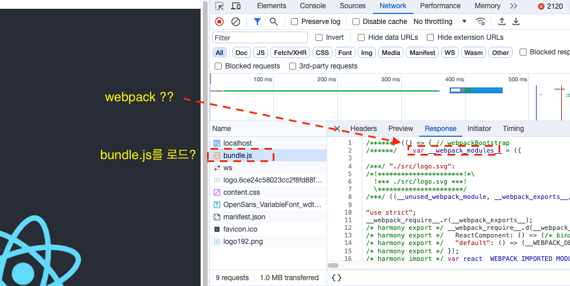Toggle the device toolbar icon
This screenshot has height=286, width=570.
coord(236,6)
